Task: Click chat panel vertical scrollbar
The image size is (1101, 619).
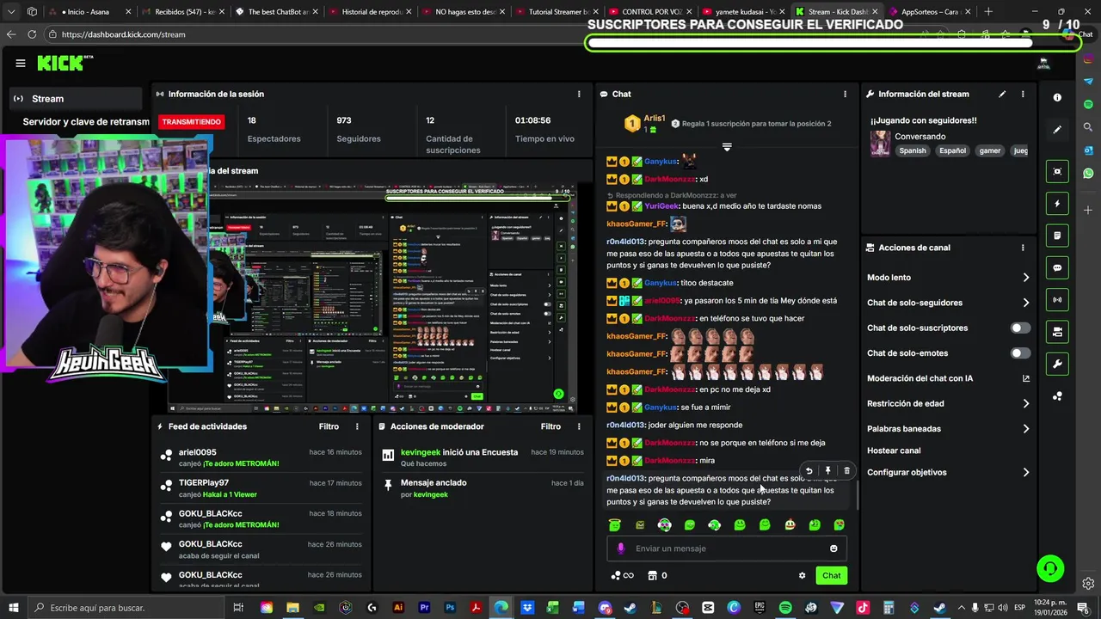Action: [858, 493]
